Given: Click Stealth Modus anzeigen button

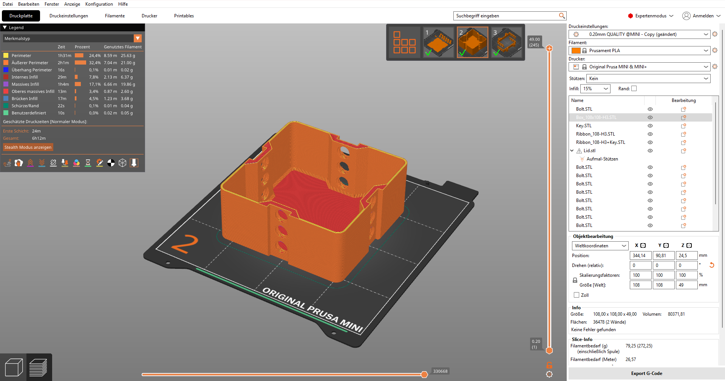Looking at the screenshot, I should click(x=28, y=147).
